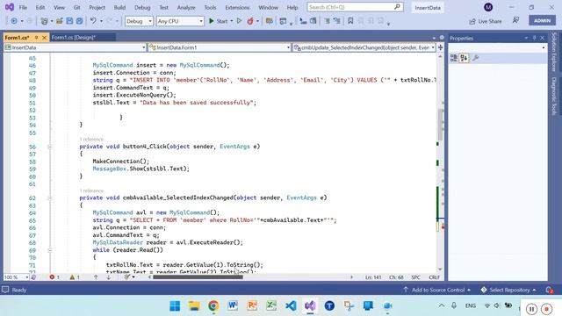
Task: Click the feedback icon beside Live Share
Action: click(515, 21)
